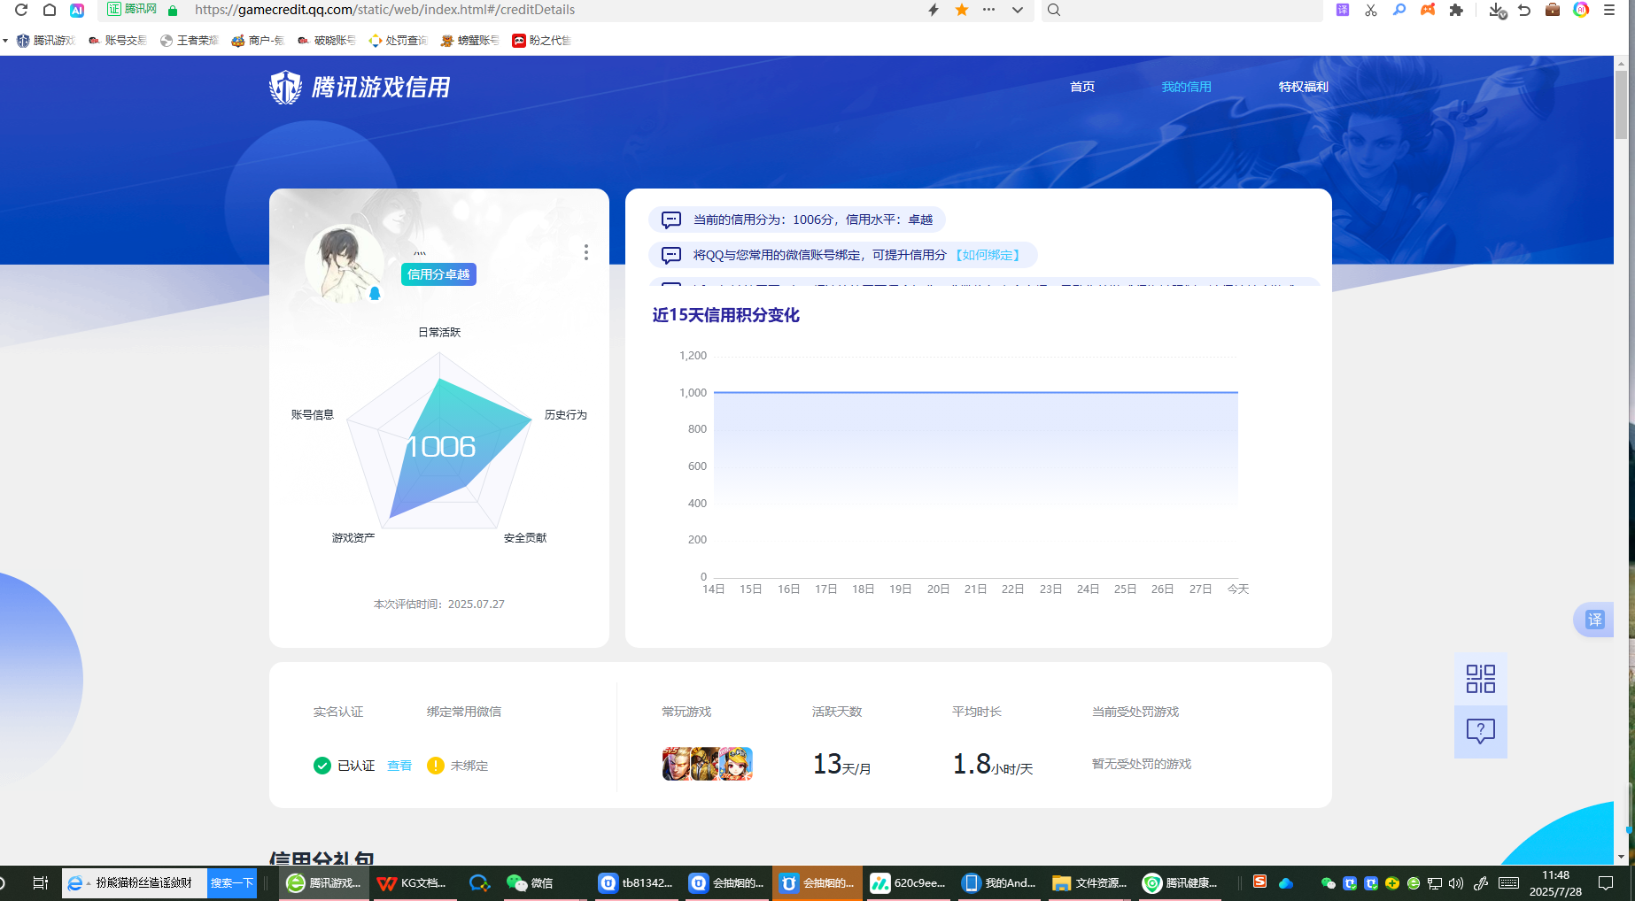Expand the address bar dropdown chevron
Screen dimensions: 1635x901
tap(1018, 10)
